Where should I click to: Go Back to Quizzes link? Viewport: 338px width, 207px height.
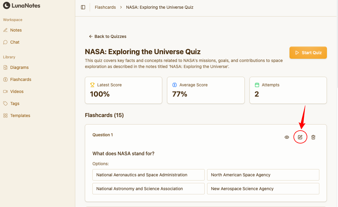pyautogui.click(x=108, y=36)
